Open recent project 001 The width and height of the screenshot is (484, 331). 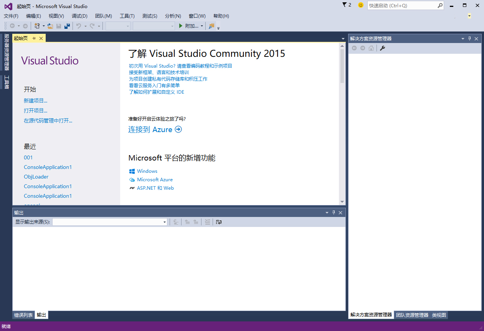pos(28,157)
